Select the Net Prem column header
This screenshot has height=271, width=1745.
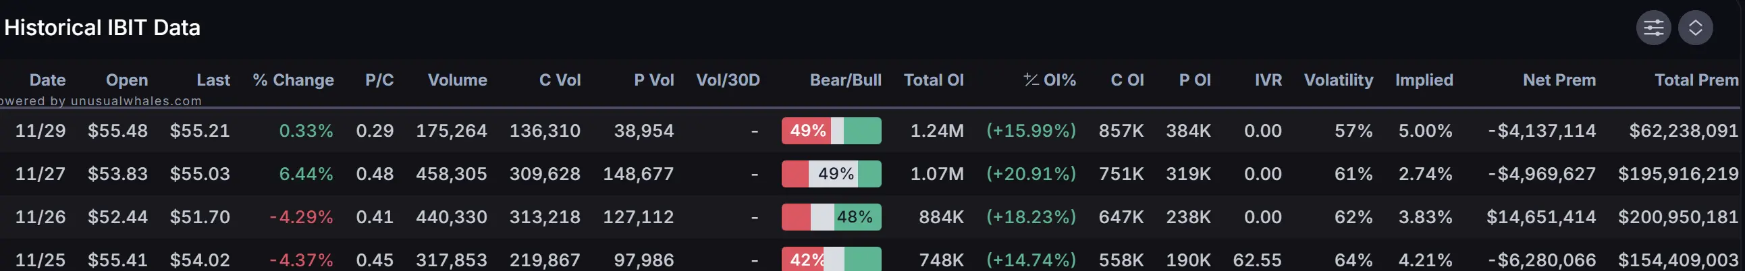[x=1559, y=80]
